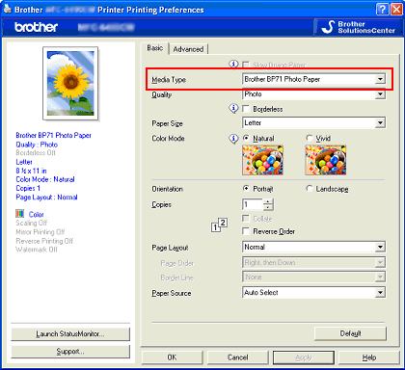This screenshot has width=405, height=370.
Task: Click '8 ½ x 11 in' summary text
Action: point(31,171)
